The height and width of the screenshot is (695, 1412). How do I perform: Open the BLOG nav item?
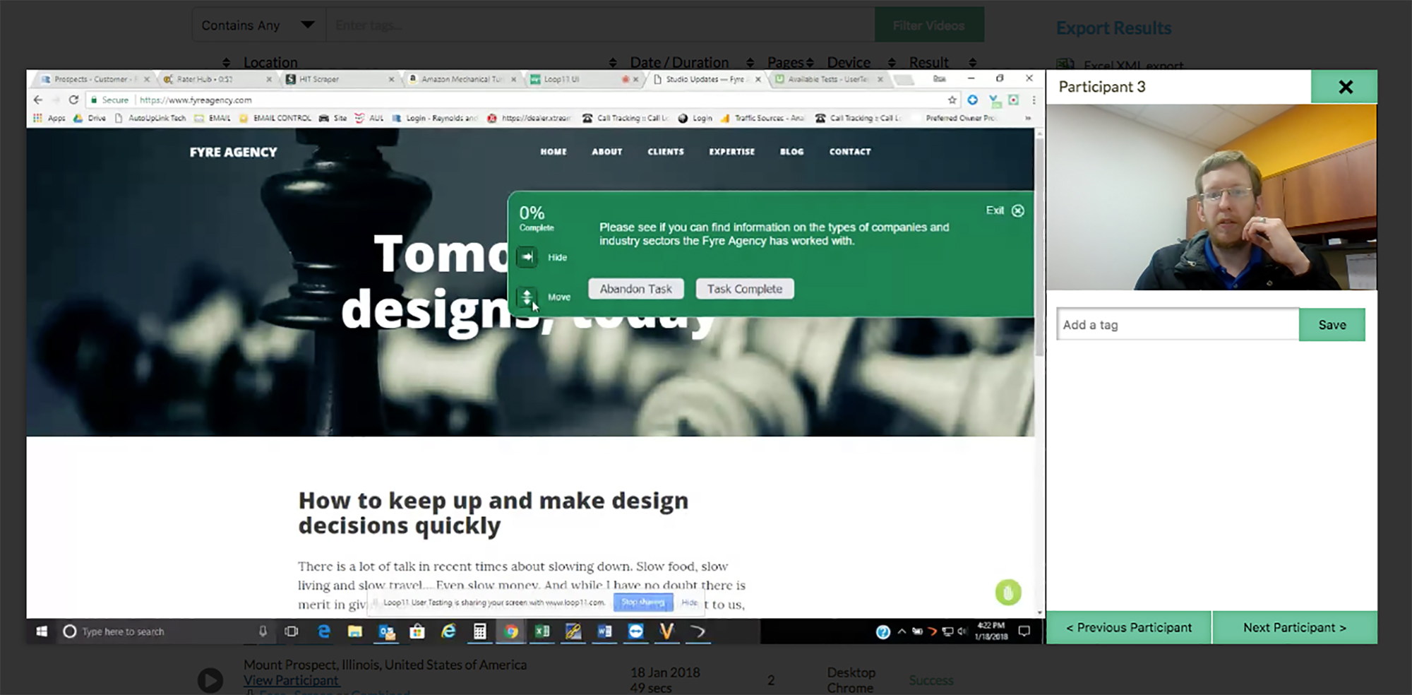(791, 152)
